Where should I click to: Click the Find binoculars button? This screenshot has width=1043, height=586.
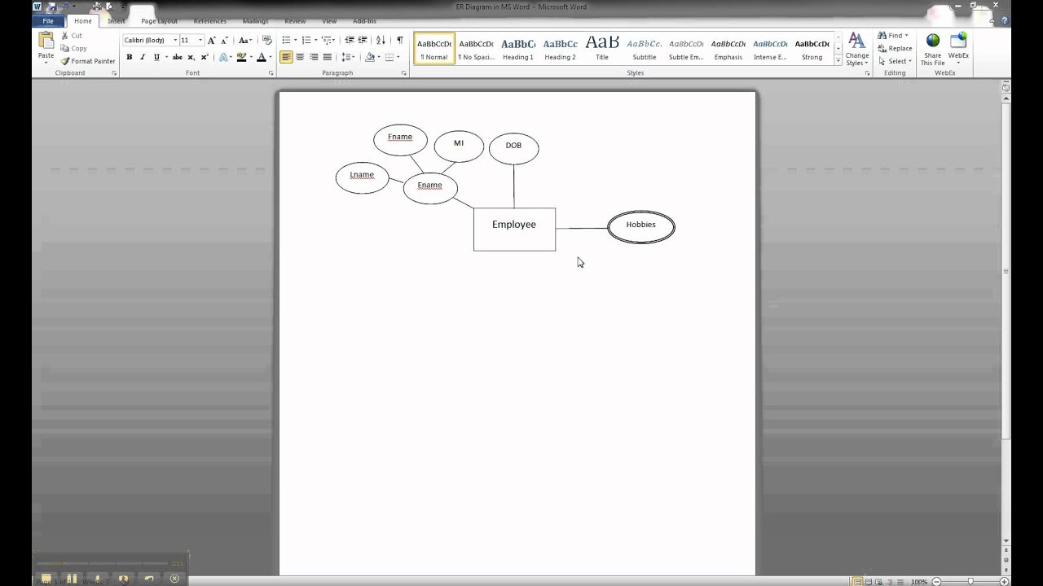pyautogui.click(x=892, y=36)
